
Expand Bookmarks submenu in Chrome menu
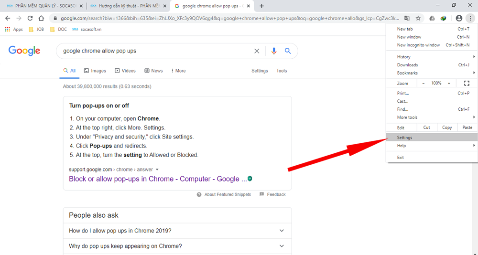(x=432, y=73)
